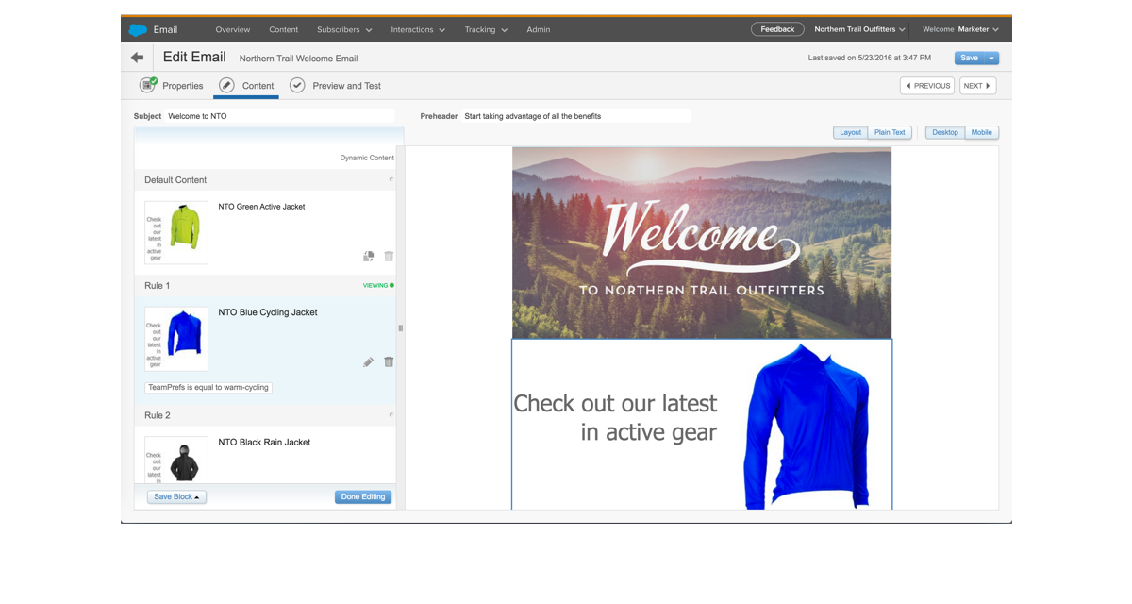1132x604 pixels.
Task: Click the Preview and Test checkmark icon
Action: tap(297, 86)
